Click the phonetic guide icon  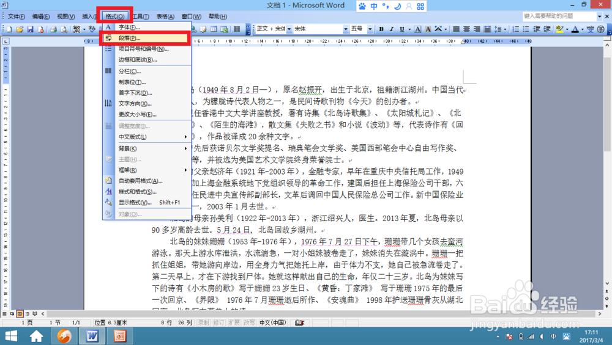click(590, 29)
